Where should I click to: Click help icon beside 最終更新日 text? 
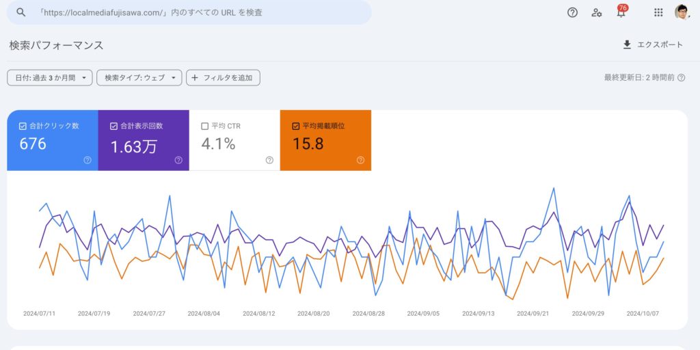682,78
